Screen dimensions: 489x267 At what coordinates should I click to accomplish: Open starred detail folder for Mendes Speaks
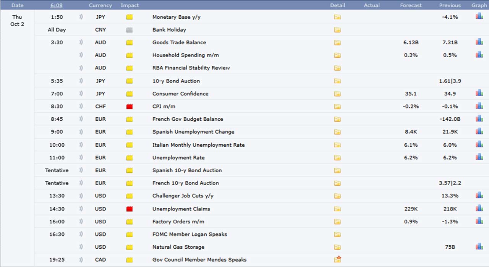pyautogui.click(x=337, y=259)
